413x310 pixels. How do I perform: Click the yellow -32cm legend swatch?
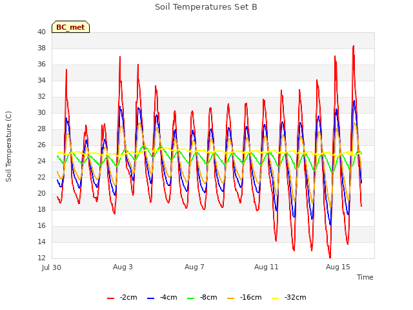click(x=276, y=298)
